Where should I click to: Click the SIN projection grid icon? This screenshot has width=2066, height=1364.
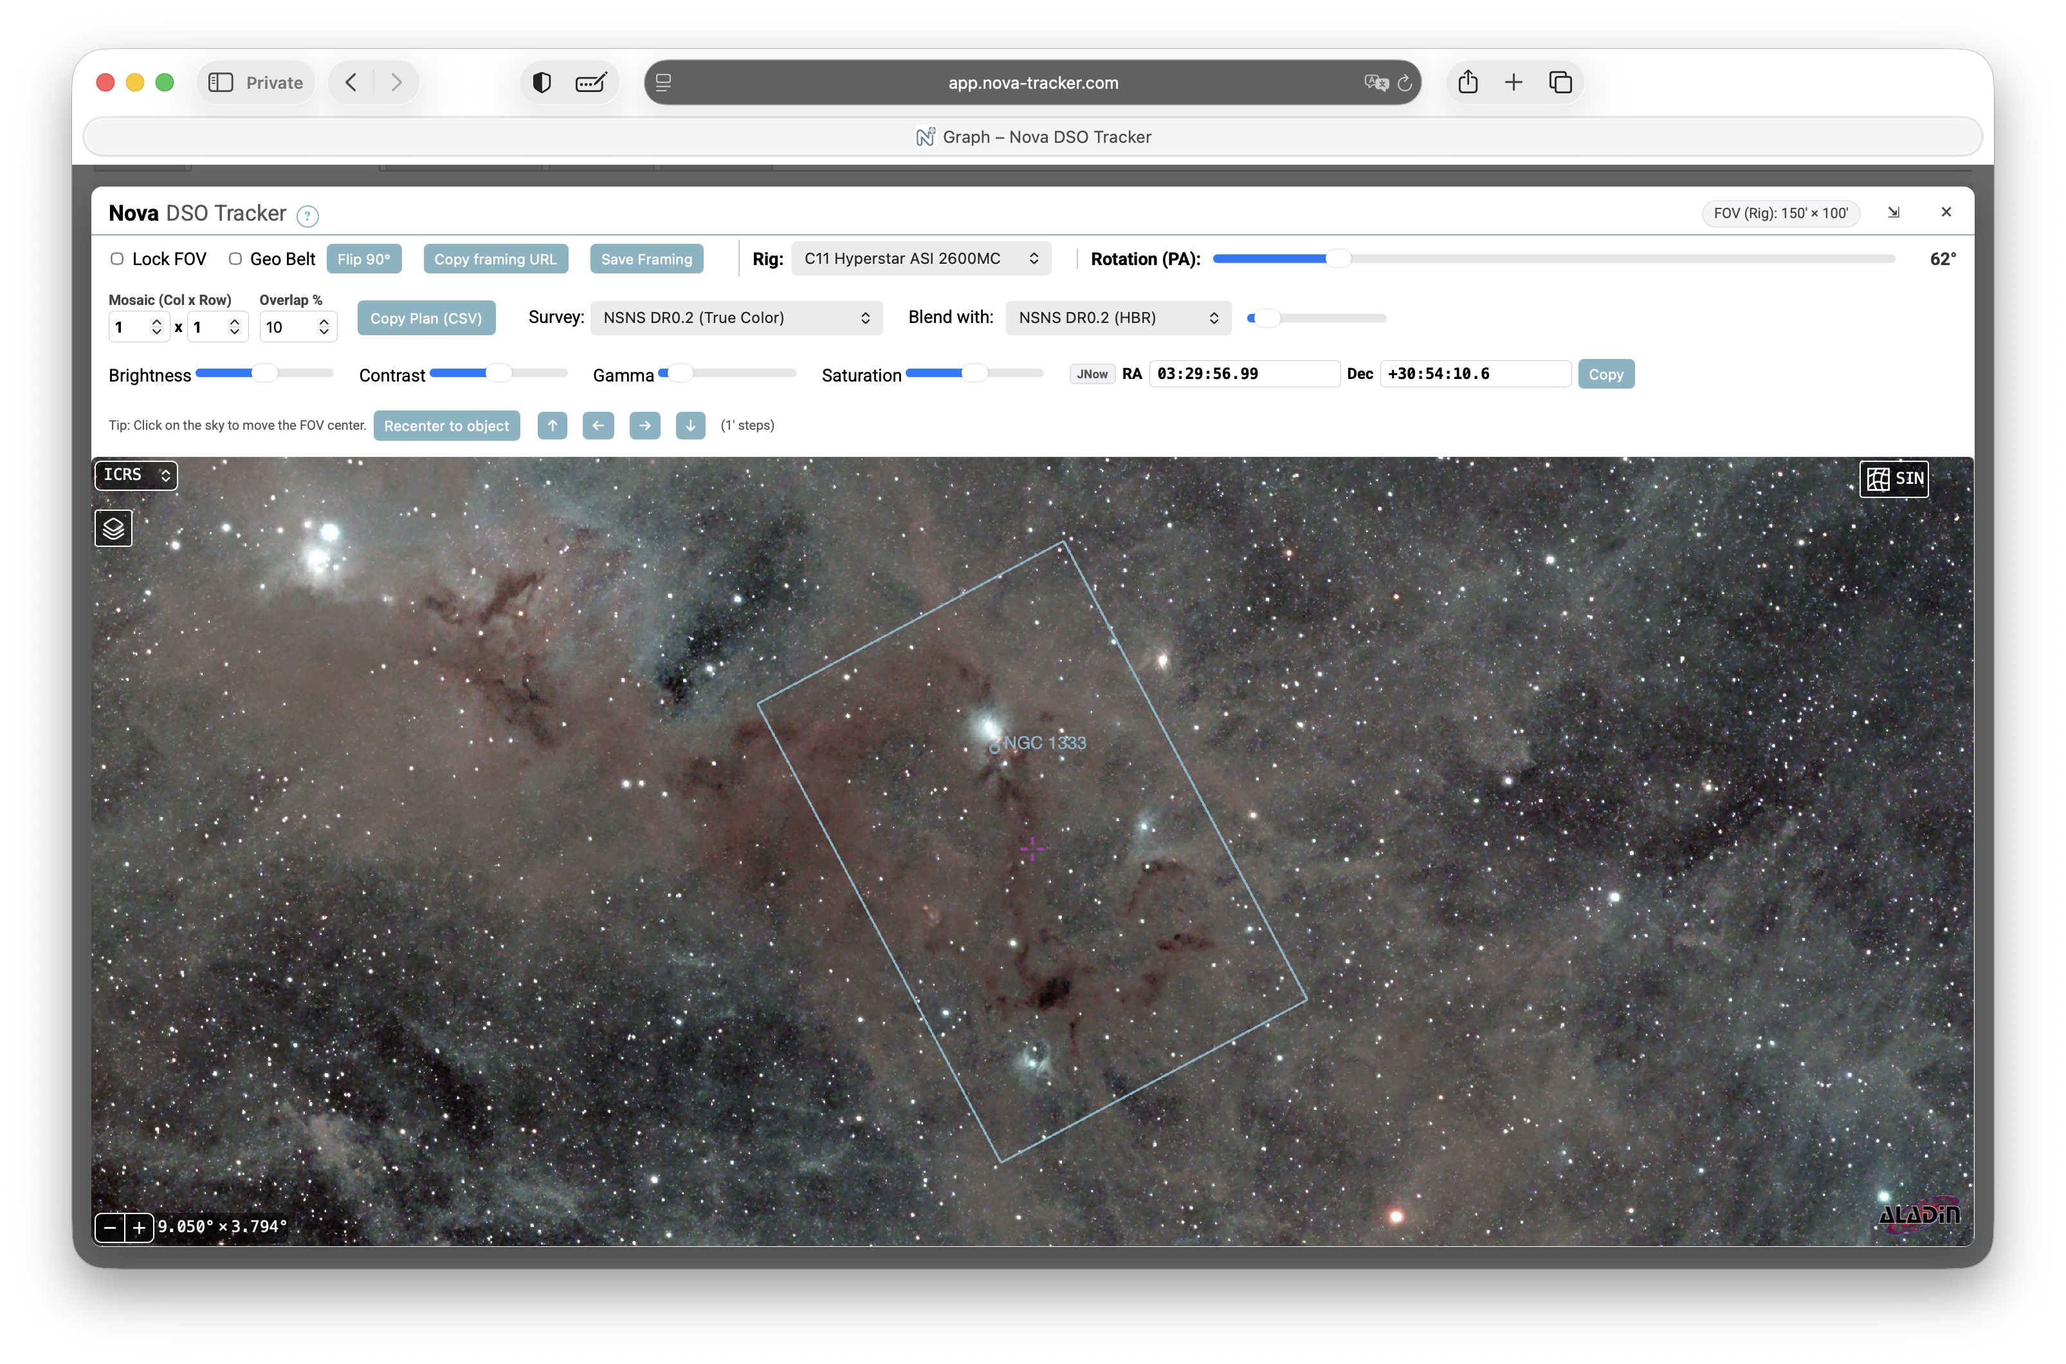tap(1878, 479)
